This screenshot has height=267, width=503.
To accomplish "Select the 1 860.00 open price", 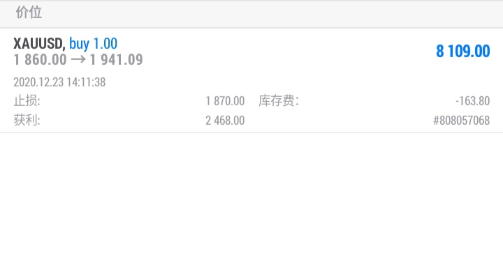I will [40, 59].
